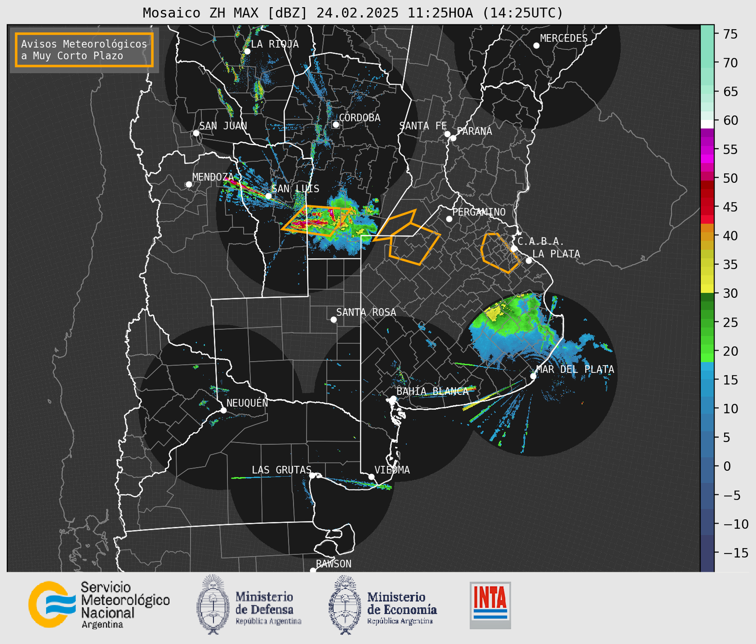This screenshot has height=644, width=756.
Task: Click the storm echo north of Mar del Plata
Action: pyautogui.click(x=515, y=329)
